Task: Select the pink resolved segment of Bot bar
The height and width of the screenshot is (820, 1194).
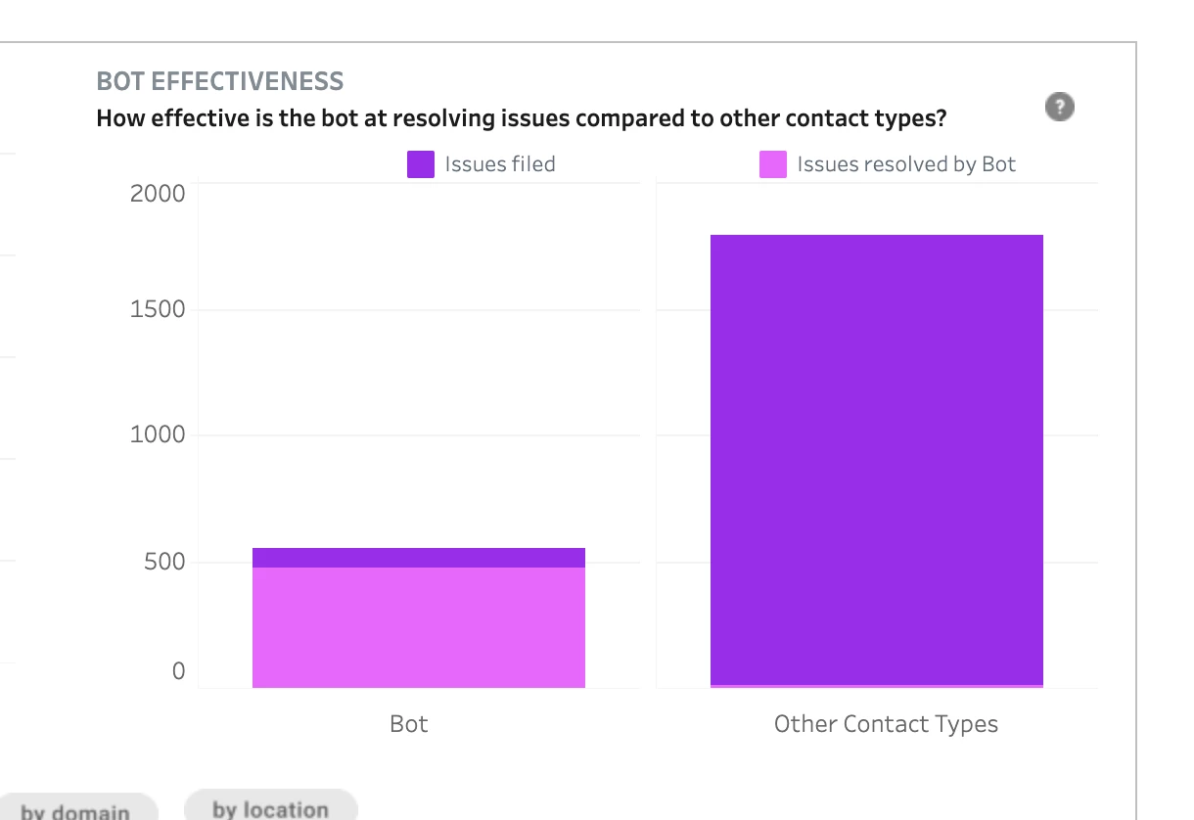Action: click(419, 627)
